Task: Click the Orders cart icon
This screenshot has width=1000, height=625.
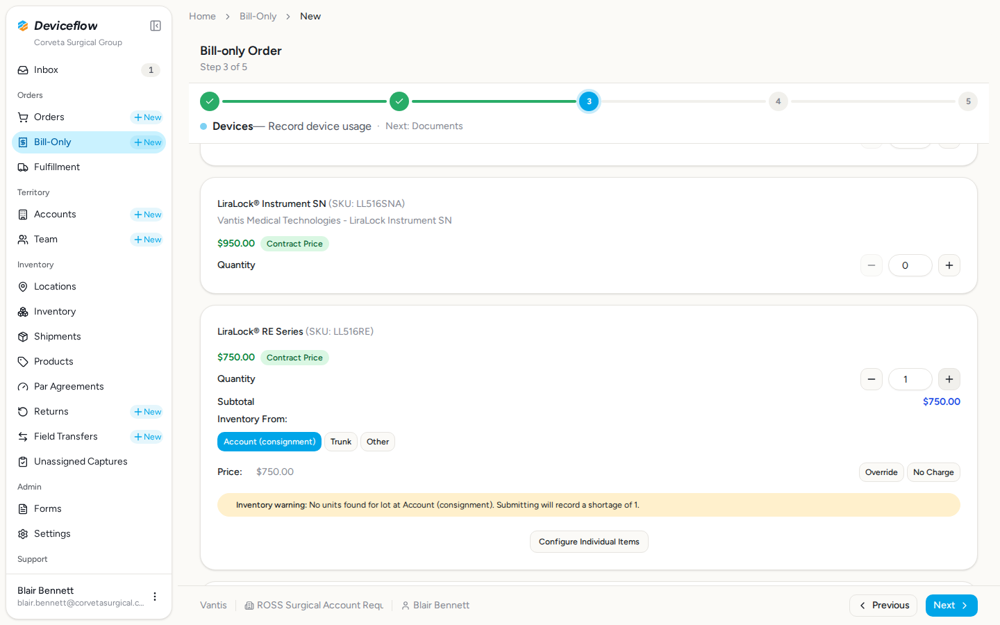Action: (x=23, y=117)
